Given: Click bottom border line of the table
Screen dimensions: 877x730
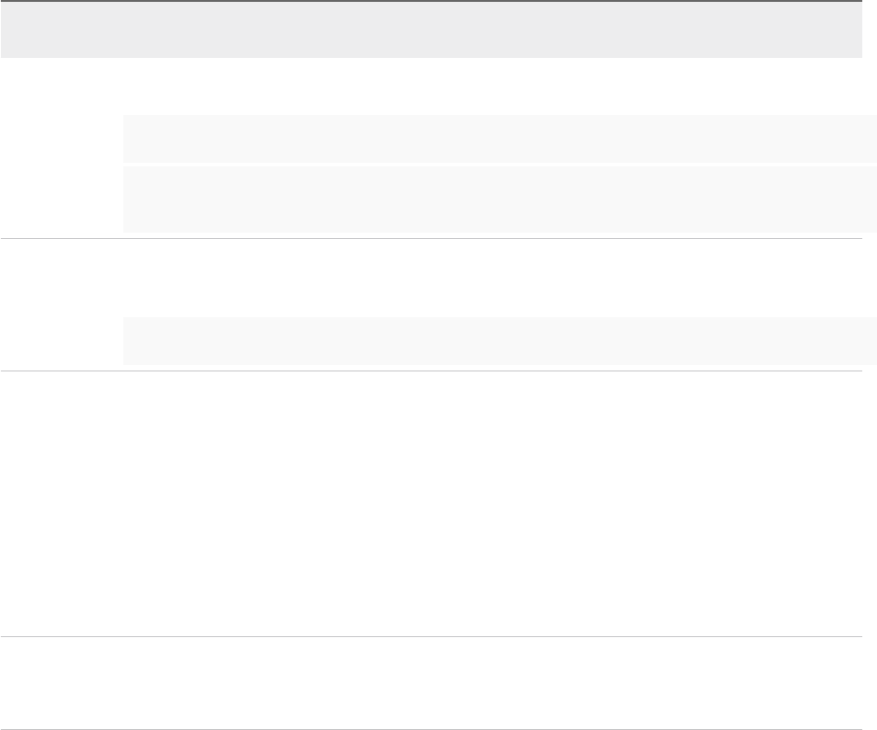Looking at the screenshot, I should 431,729.
